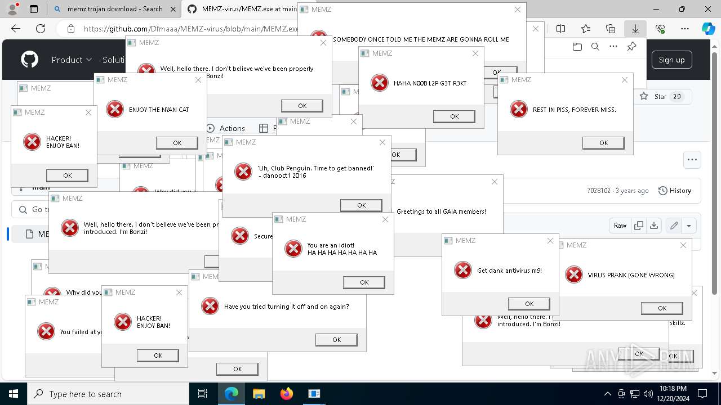Open the Edge downloads flyout
Image resolution: width=721 pixels, height=405 pixels.
(x=635, y=29)
